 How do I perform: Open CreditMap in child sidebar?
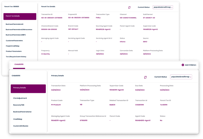18,119
